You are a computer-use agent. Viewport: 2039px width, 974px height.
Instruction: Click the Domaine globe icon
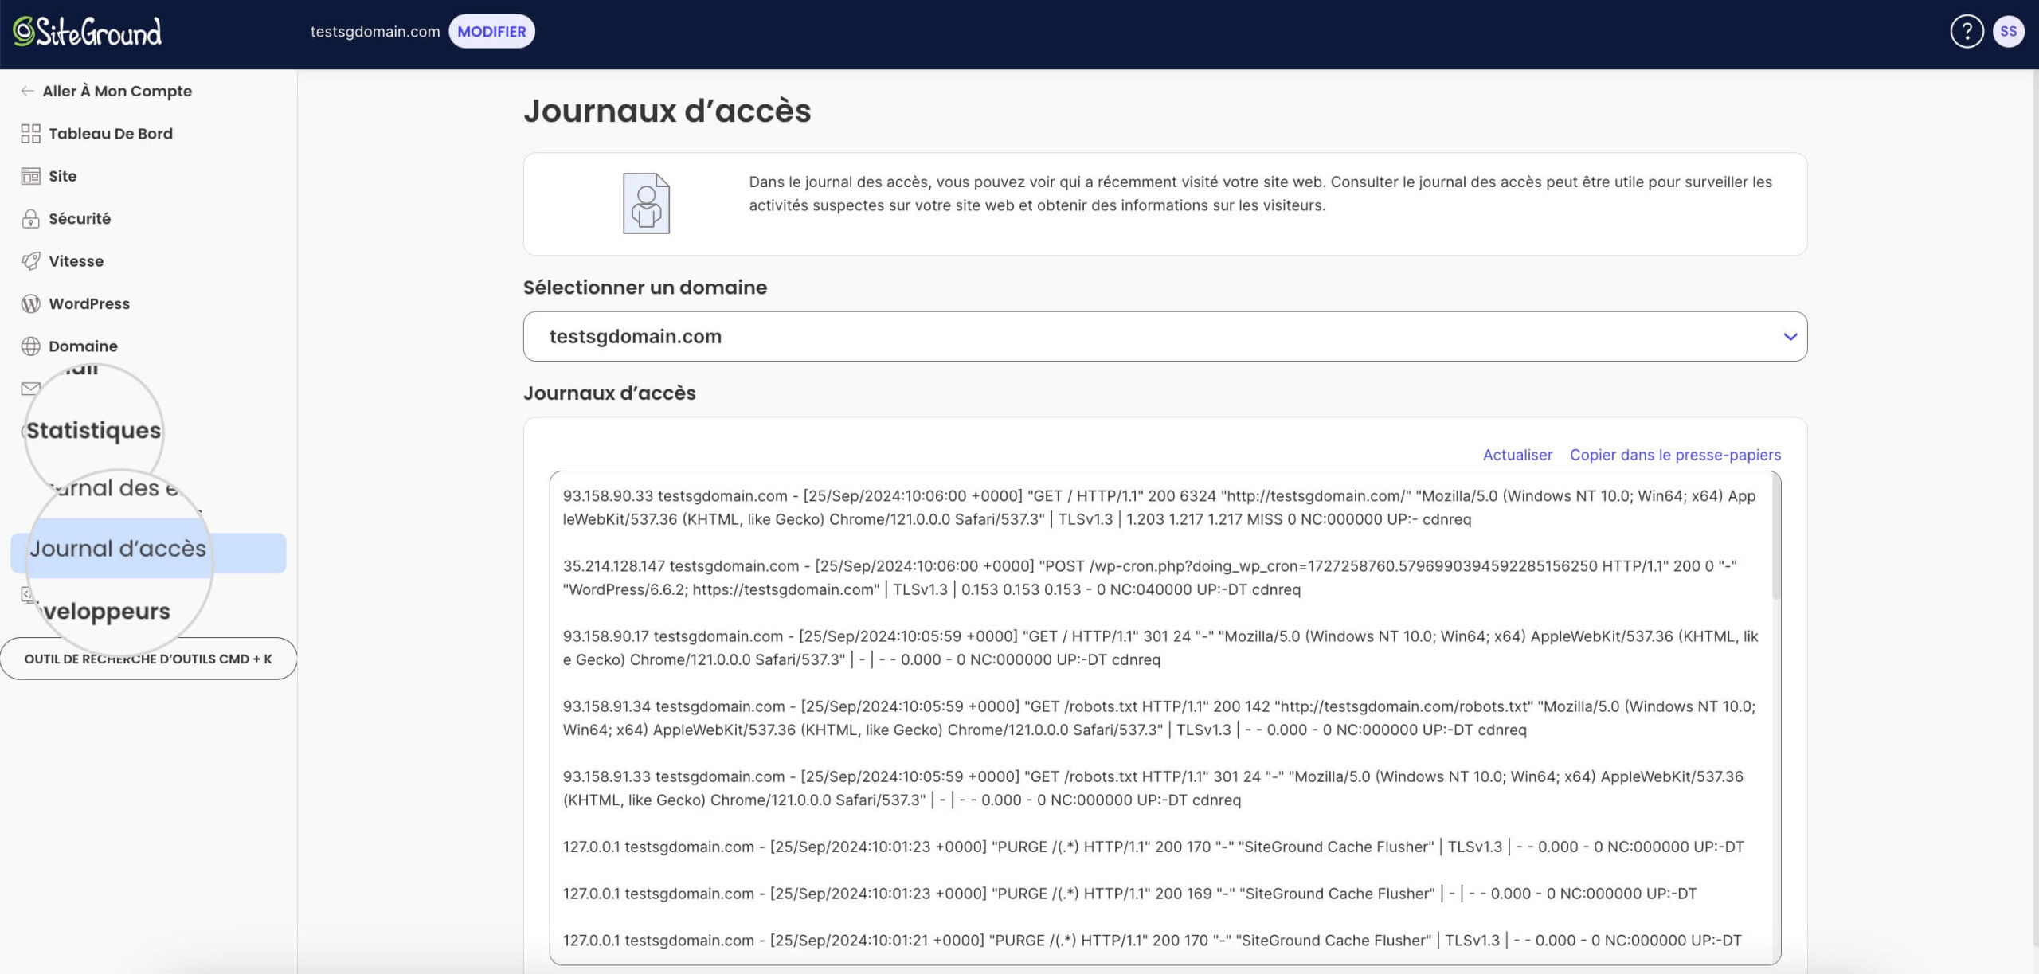30,346
